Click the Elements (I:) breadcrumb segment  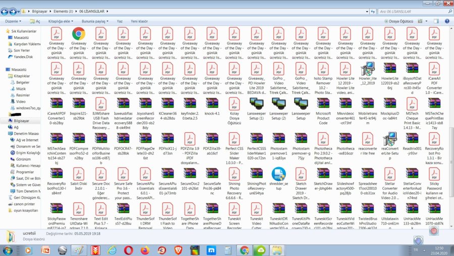coord(63,11)
